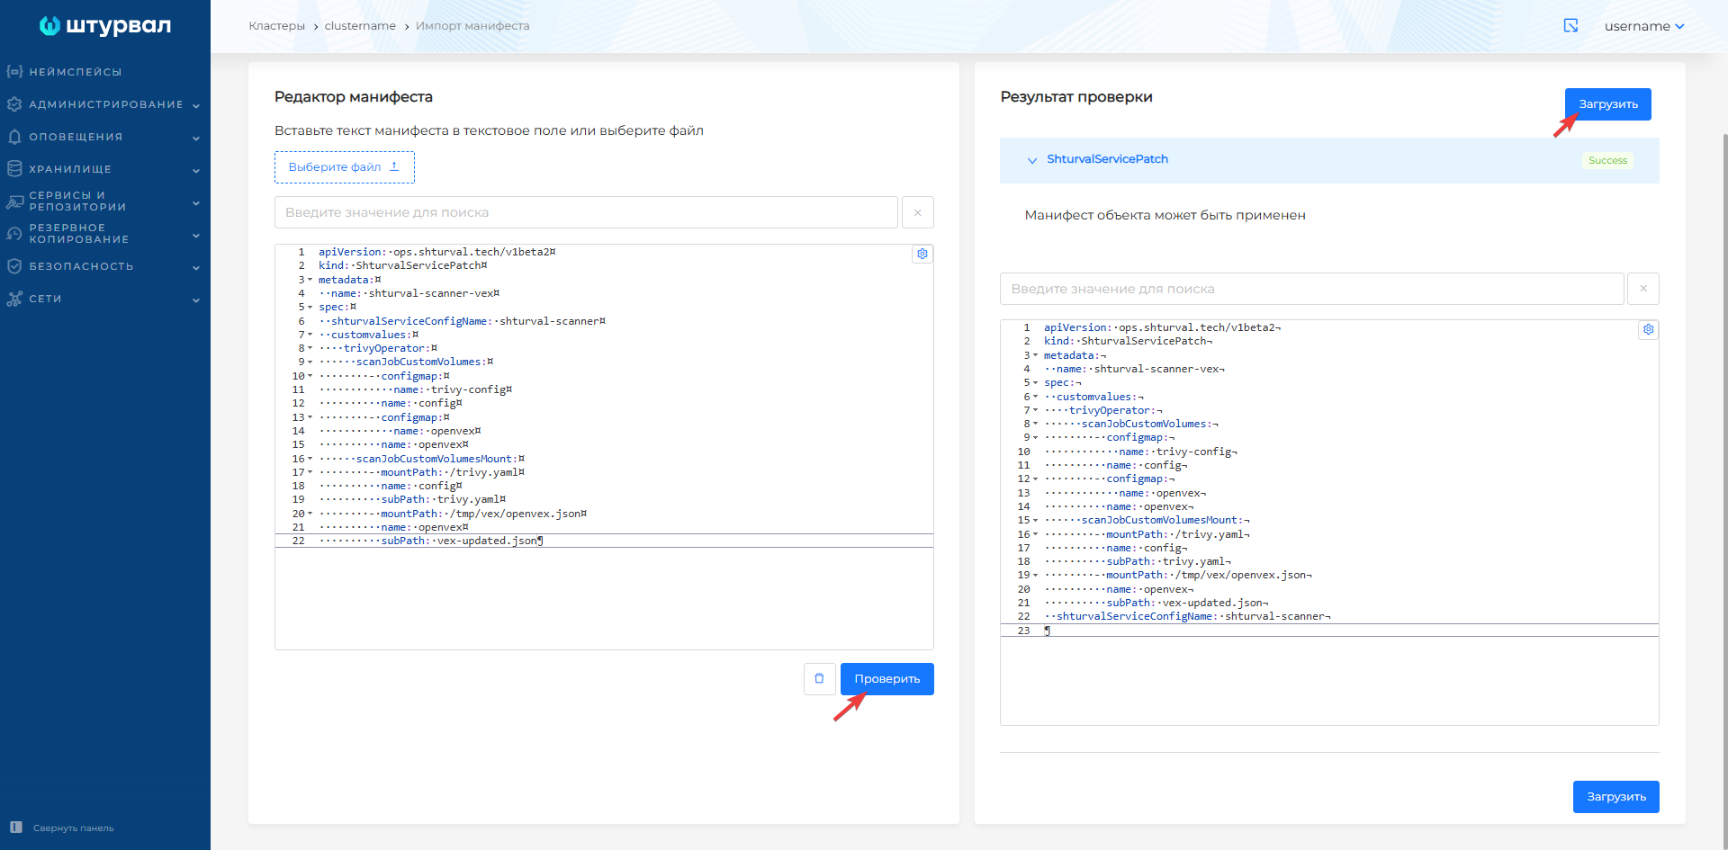The image size is (1728, 850).
Task: Open the Неймспейсы sidebar section
Action: (76, 72)
